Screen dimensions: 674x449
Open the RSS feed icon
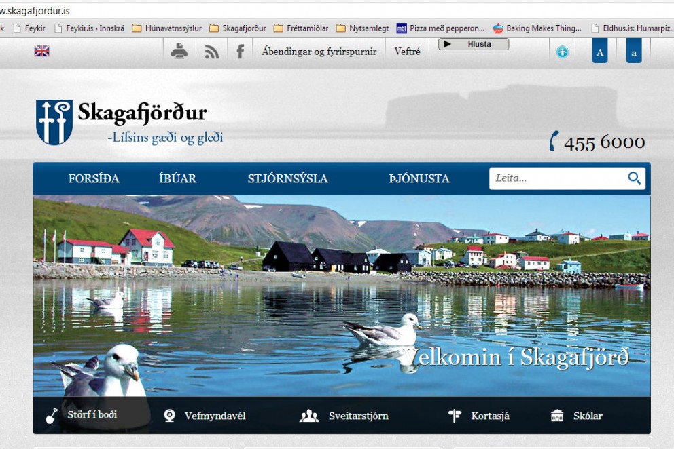211,50
